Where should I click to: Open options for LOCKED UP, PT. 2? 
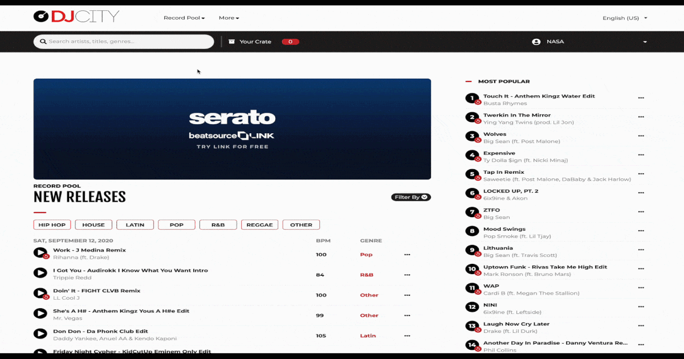641,193
